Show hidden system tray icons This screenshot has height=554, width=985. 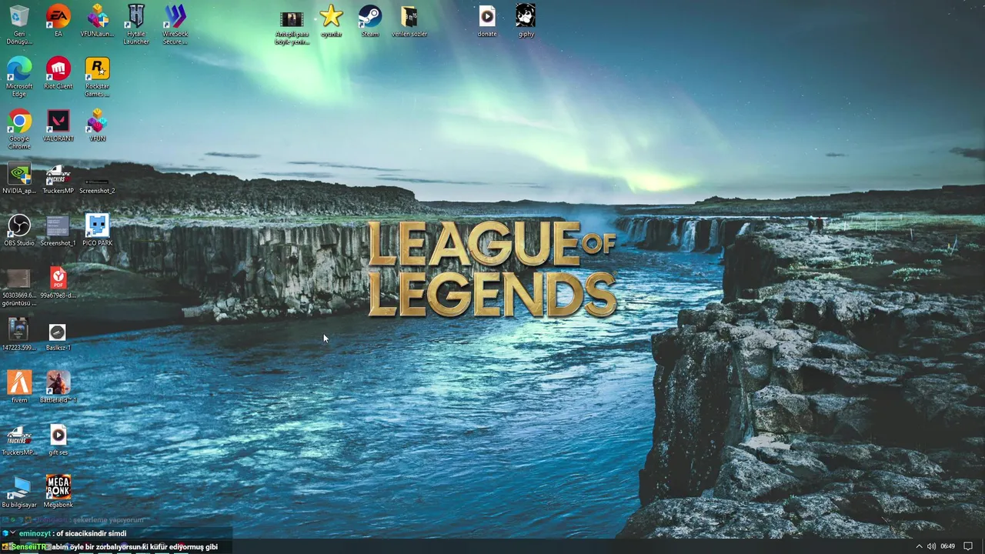[918, 546]
